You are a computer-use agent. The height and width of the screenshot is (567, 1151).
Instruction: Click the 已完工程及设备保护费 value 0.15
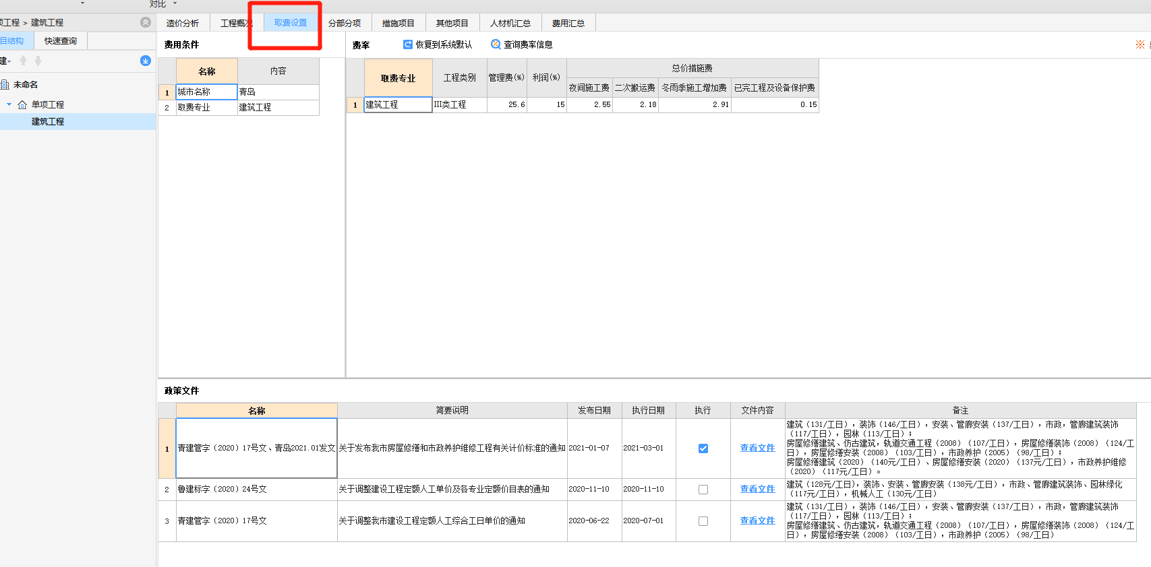[775, 104]
